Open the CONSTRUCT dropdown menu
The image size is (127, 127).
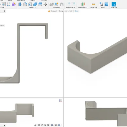click(x=83, y=8)
